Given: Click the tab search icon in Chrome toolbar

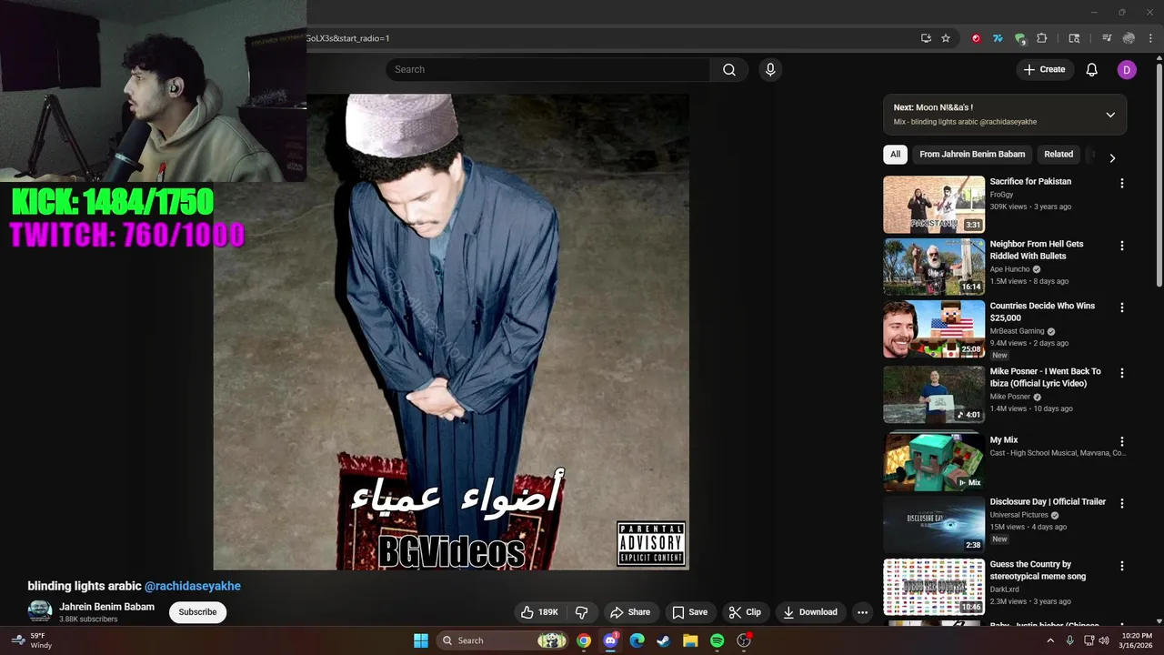Looking at the screenshot, I should click(1074, 38).
